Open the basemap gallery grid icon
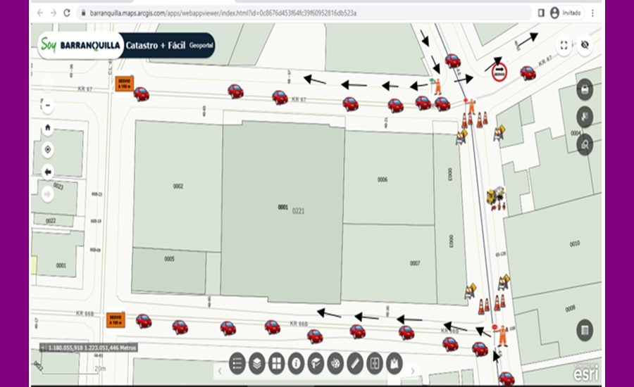This screenshot has width=634, height=387. pyautogui.click(x=276, y=362)
